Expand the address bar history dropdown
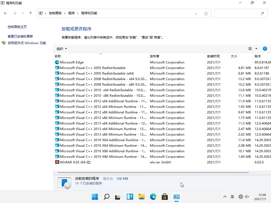This screenshot has width=271, height=203. pos(196,14)
